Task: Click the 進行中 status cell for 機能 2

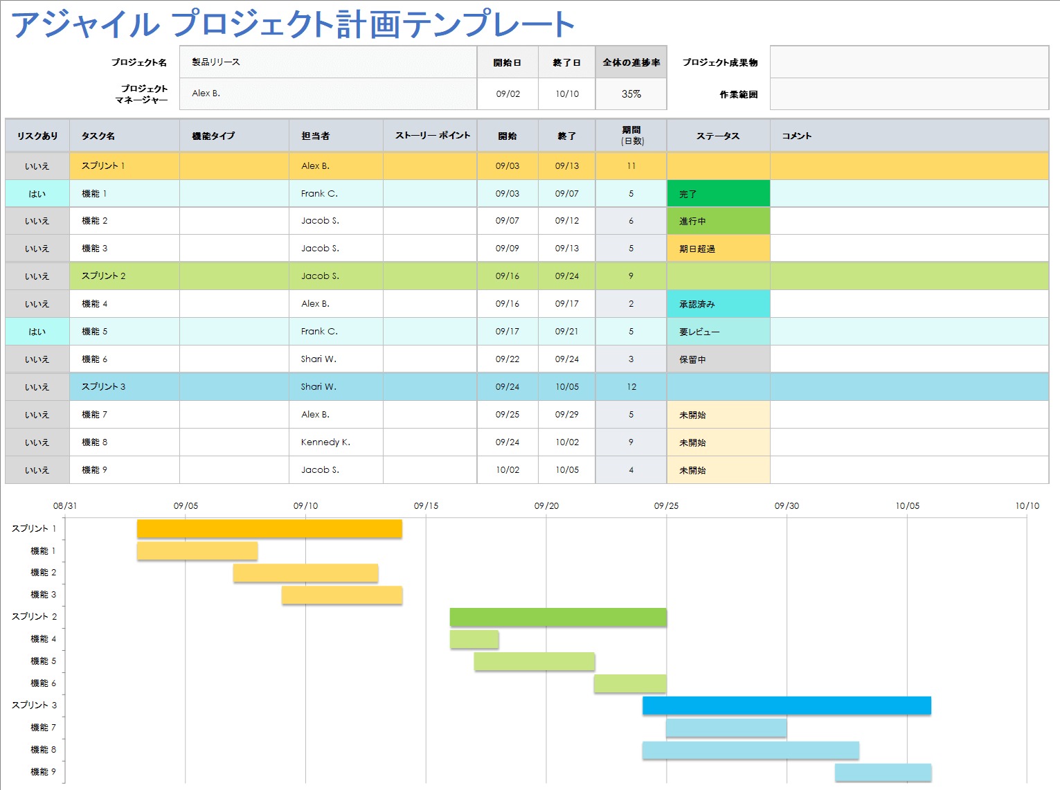Action: point(718,221)
